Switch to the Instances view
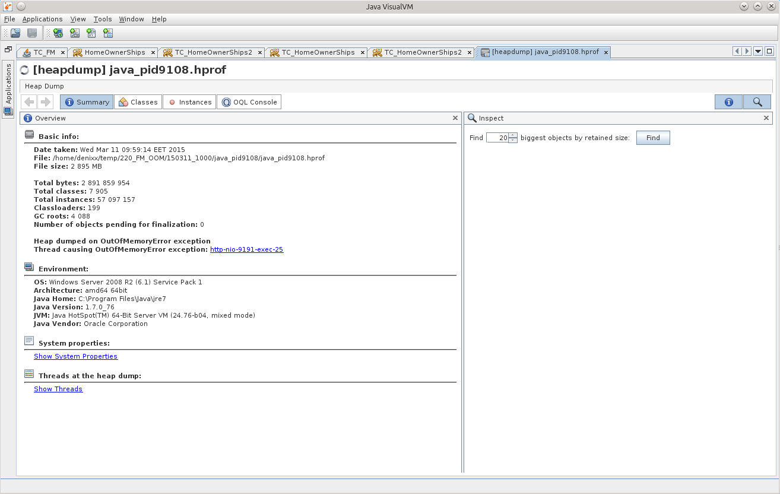The width and height of the screenshot is (780, 494). [x=189, y=102]
